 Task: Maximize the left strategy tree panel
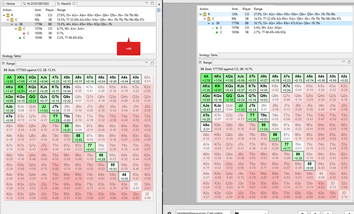(152, 3)
